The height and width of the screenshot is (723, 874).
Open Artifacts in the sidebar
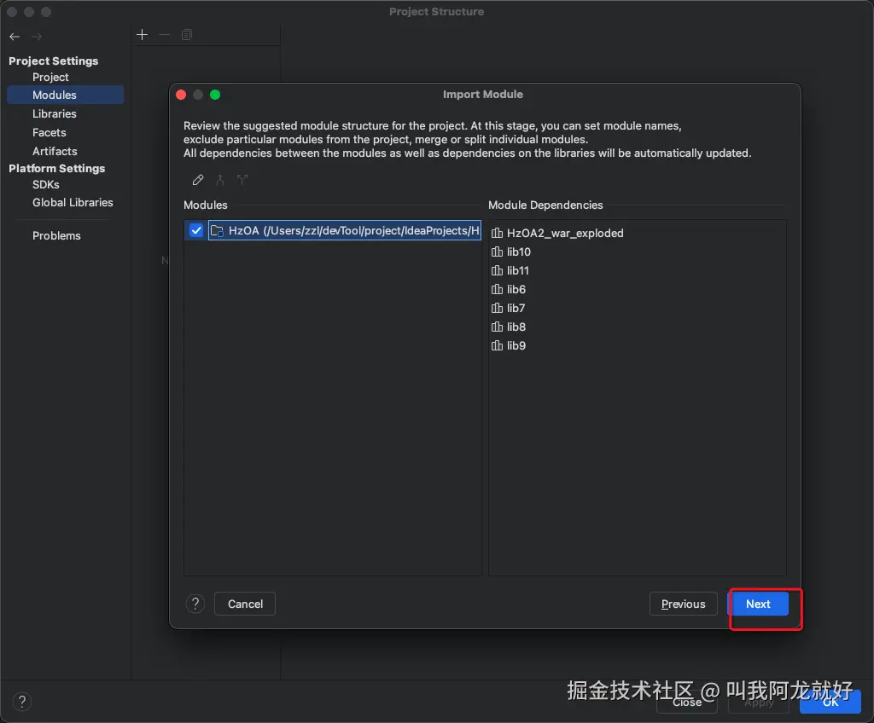[x=55, y=152]
